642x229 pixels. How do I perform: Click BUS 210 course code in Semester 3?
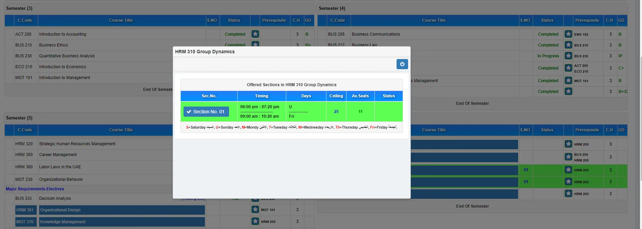coord(23,45)
